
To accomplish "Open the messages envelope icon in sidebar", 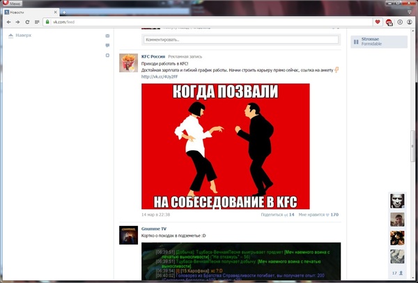I will pyautogui.click(x=107, y=35).
